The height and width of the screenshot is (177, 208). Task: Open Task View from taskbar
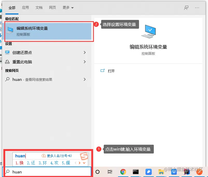coord(110,172)
